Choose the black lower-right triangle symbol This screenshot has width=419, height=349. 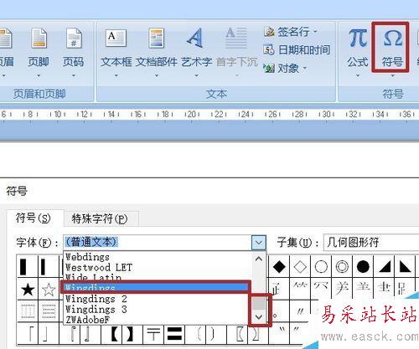point(384,267)
